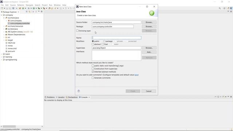233x131 pixels.
Task: Click the Collapse All icon in Package Explorer
Action: pos(27,12)
